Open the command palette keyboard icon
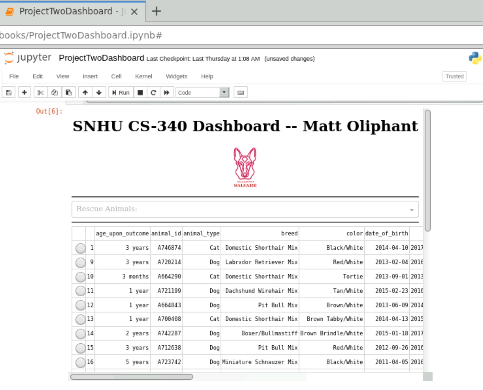Viewport: 483px width, 390px height. coord(240,92)
